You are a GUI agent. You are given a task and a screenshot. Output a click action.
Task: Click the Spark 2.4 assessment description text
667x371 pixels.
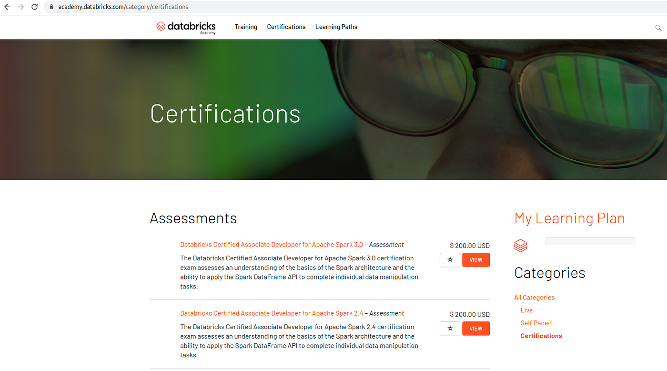pyautogui.click(x=299, y=341)
